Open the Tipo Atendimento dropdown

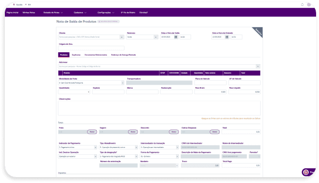click(118, 147)
